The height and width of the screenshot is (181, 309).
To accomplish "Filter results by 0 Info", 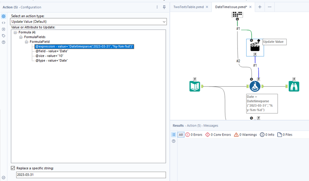I will pyautogui.click(x=267, y=135).
